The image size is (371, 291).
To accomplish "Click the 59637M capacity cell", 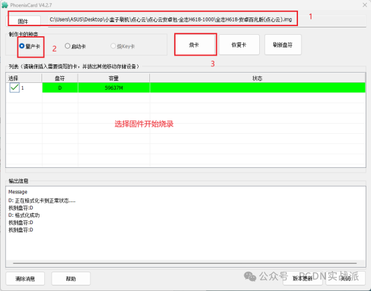I will [x=114, y=88].
